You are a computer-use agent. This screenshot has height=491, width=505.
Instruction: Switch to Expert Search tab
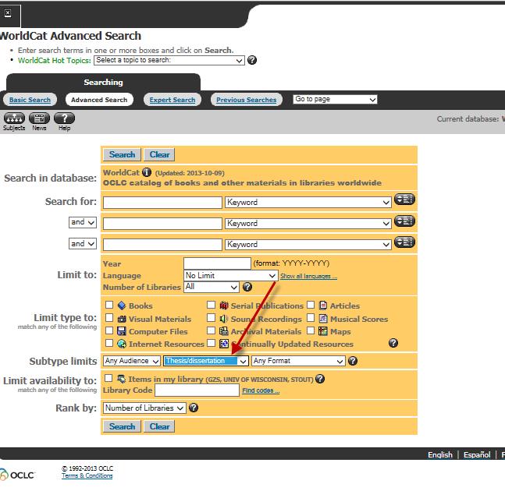pyautogui.click(x=172, y=100)
